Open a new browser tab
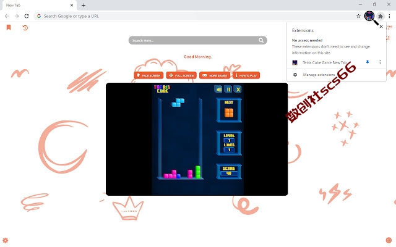 point(84,5)
